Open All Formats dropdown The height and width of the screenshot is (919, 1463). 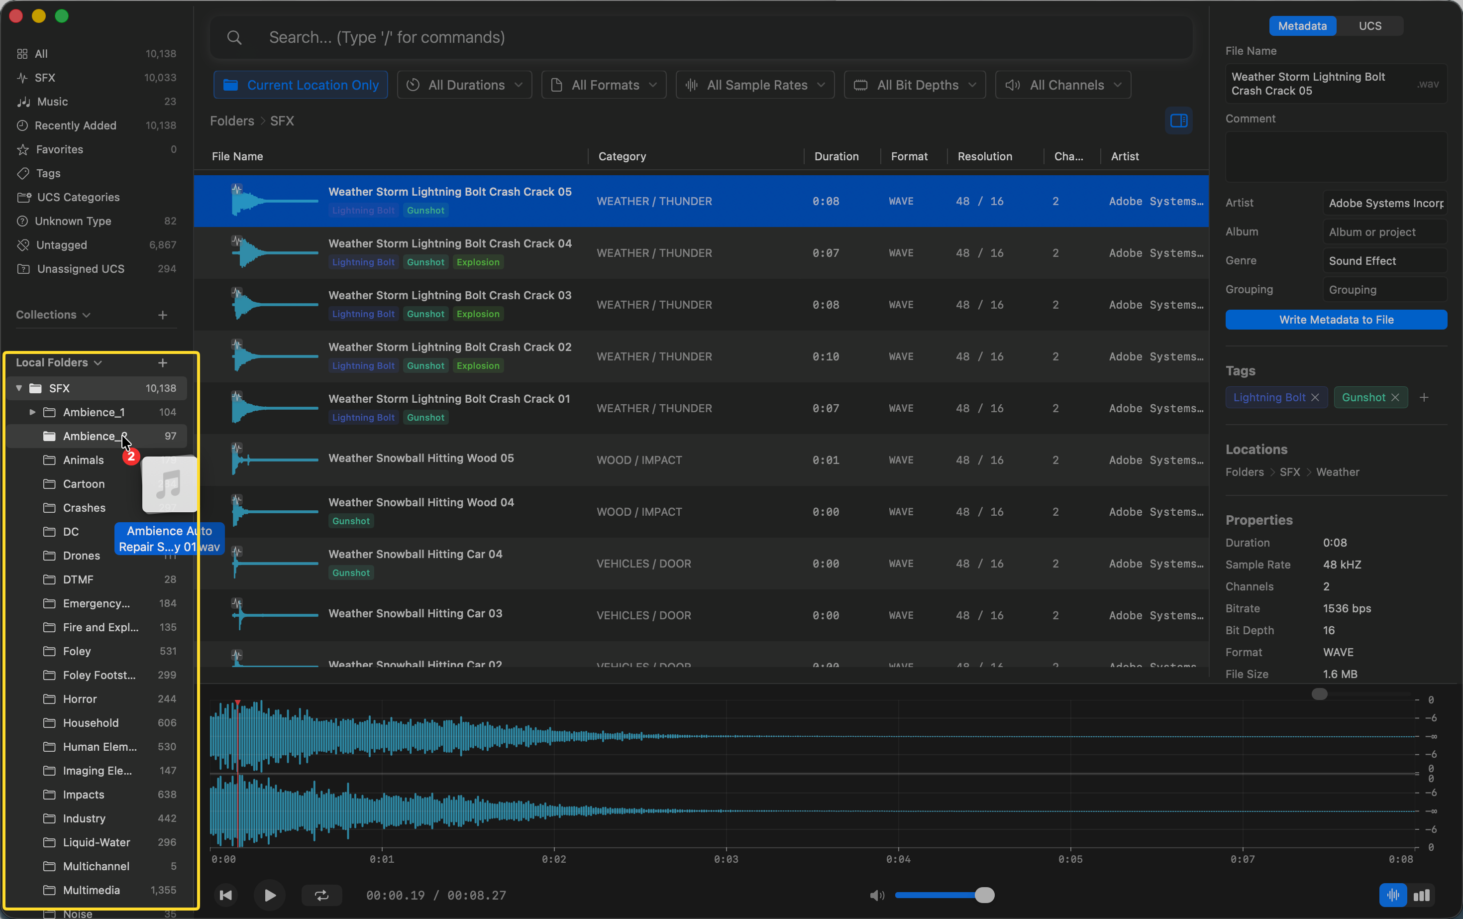tap(604, 85)
